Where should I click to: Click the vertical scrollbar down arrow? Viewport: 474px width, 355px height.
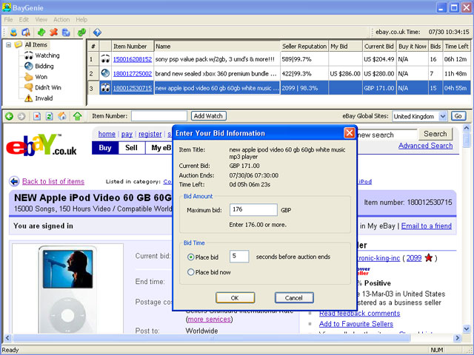(467, 328)
